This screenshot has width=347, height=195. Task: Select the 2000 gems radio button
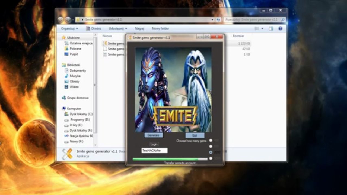click(211, 152)
